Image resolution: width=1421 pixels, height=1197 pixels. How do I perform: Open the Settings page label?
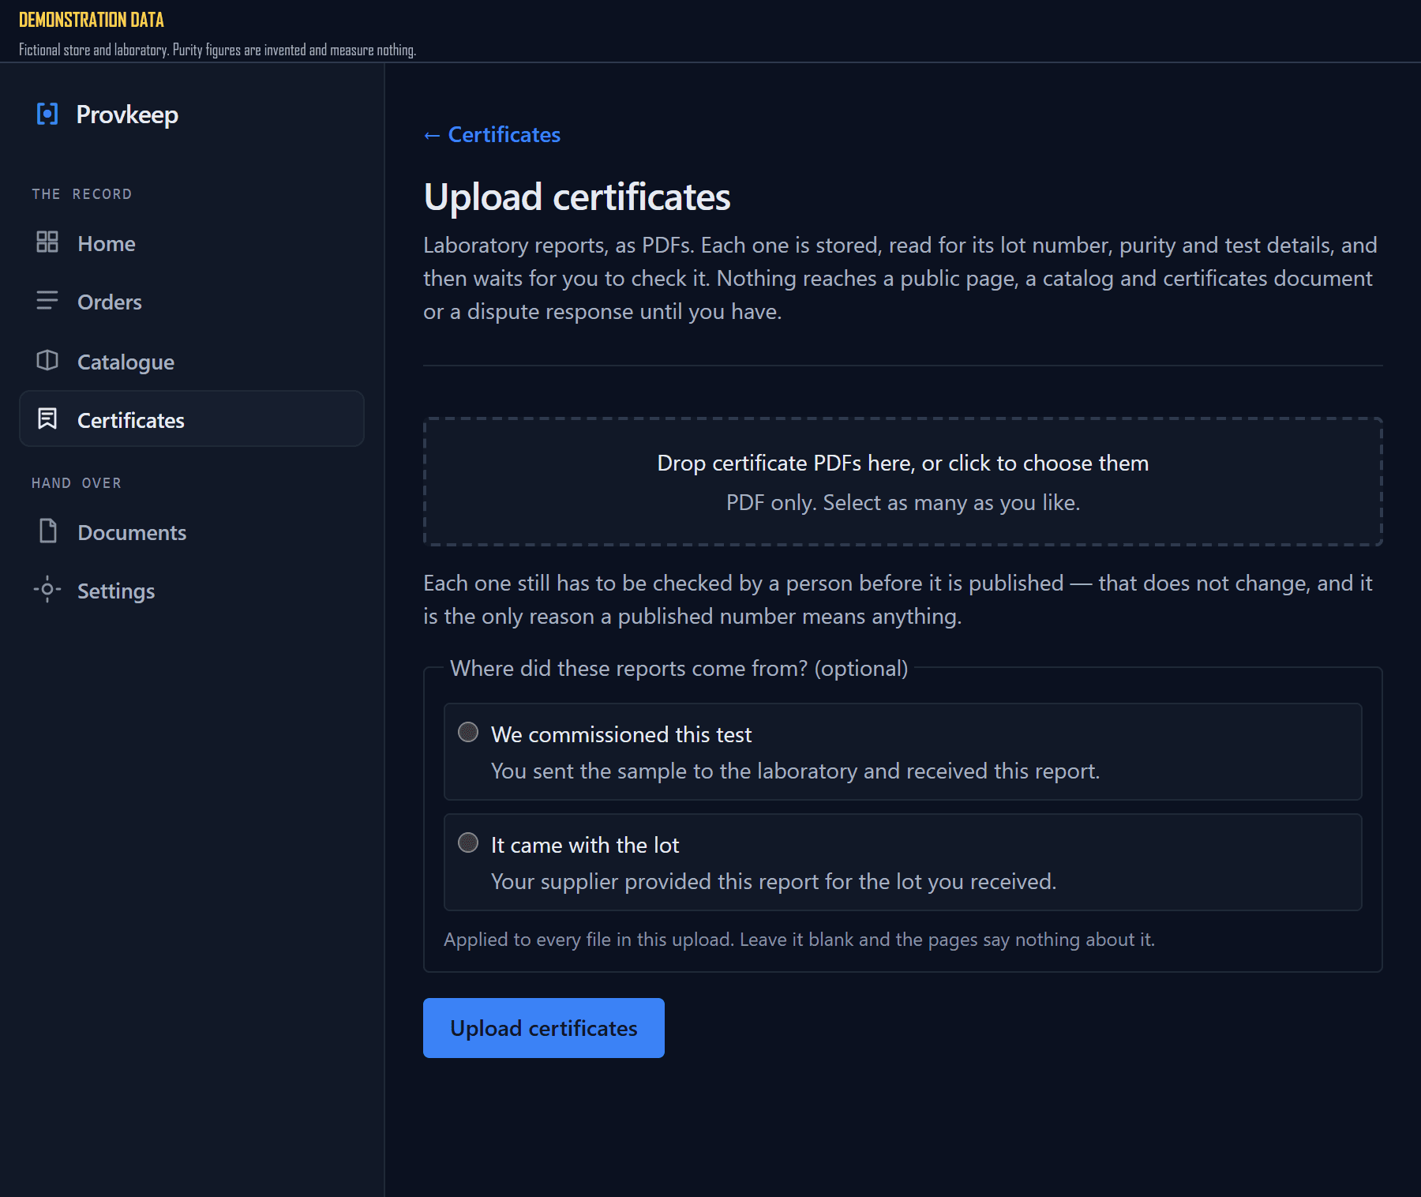pos(116,591)
